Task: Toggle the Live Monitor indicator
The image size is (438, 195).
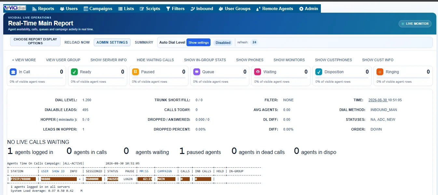Action: click(415, 24)
